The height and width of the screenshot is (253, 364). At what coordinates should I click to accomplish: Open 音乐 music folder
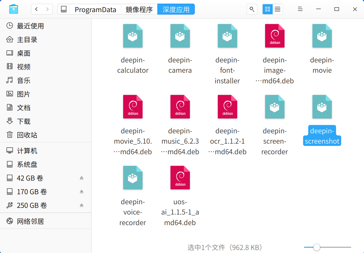[45, 81]
